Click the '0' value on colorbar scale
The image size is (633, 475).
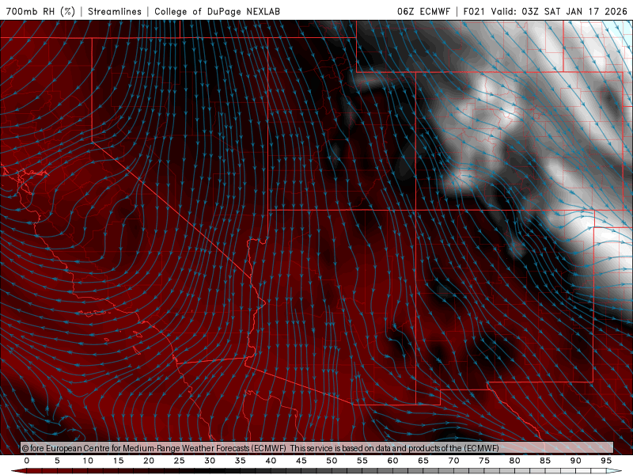coord(27,461)
